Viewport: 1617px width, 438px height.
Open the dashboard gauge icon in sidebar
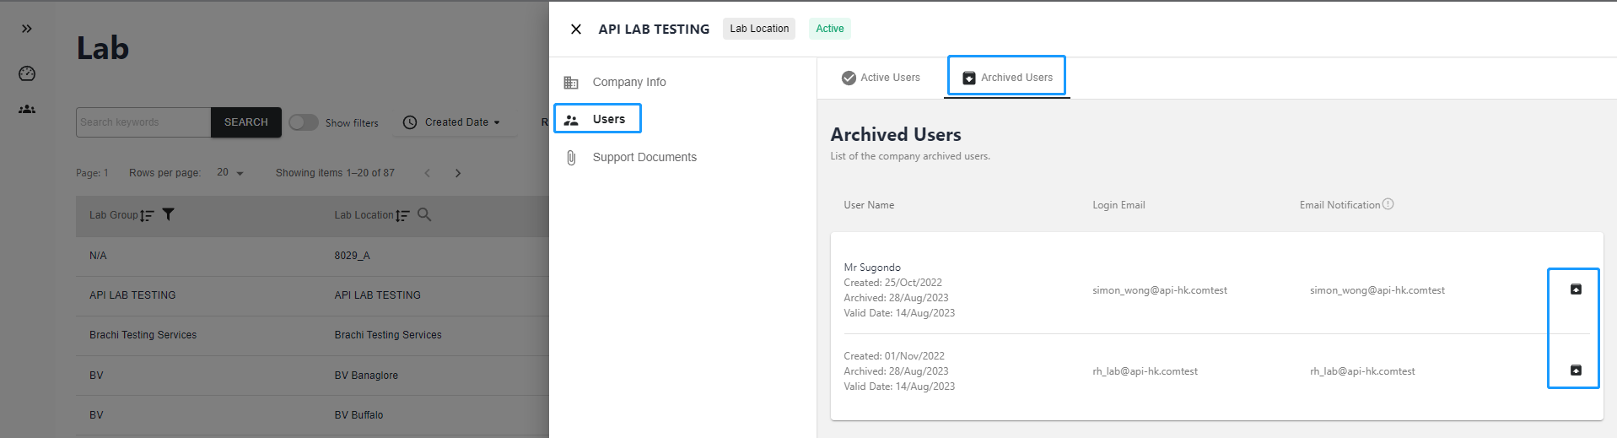27,73
